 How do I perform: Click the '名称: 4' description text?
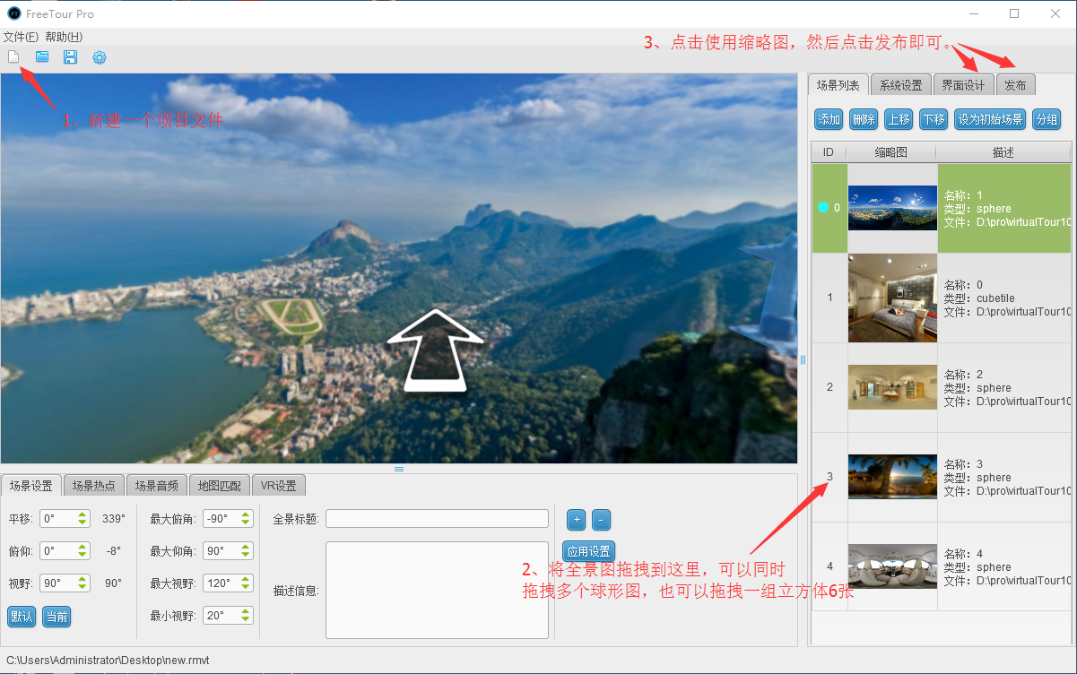point(964,553)
